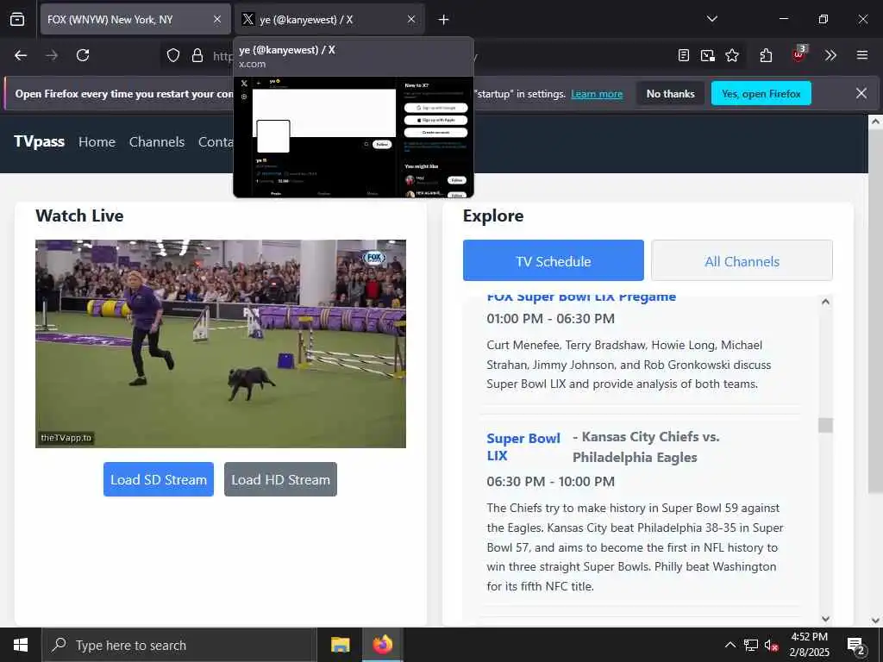Focus the taskbar search box
This screenshot has width=883, height=662.
point(178,645)
